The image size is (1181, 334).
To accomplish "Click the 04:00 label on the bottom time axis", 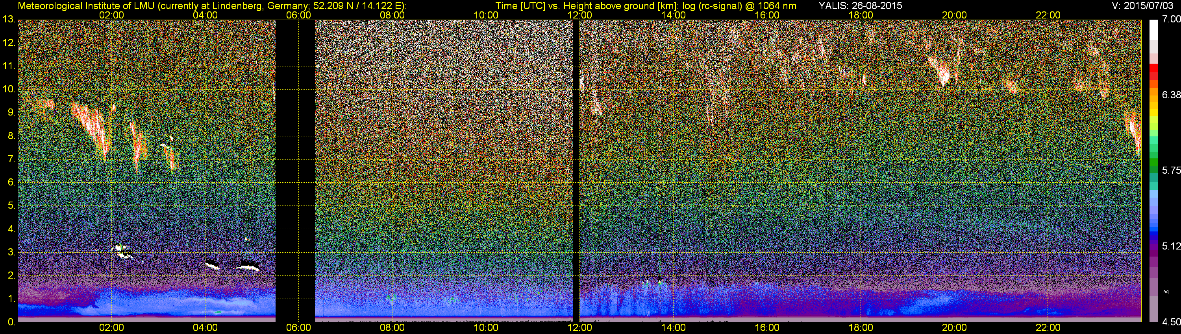I will point(205,328).
